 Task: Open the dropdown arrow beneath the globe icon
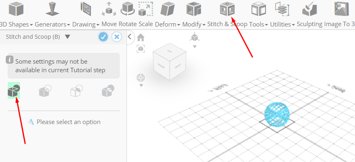pyautogui.click(x=141, y=86)
